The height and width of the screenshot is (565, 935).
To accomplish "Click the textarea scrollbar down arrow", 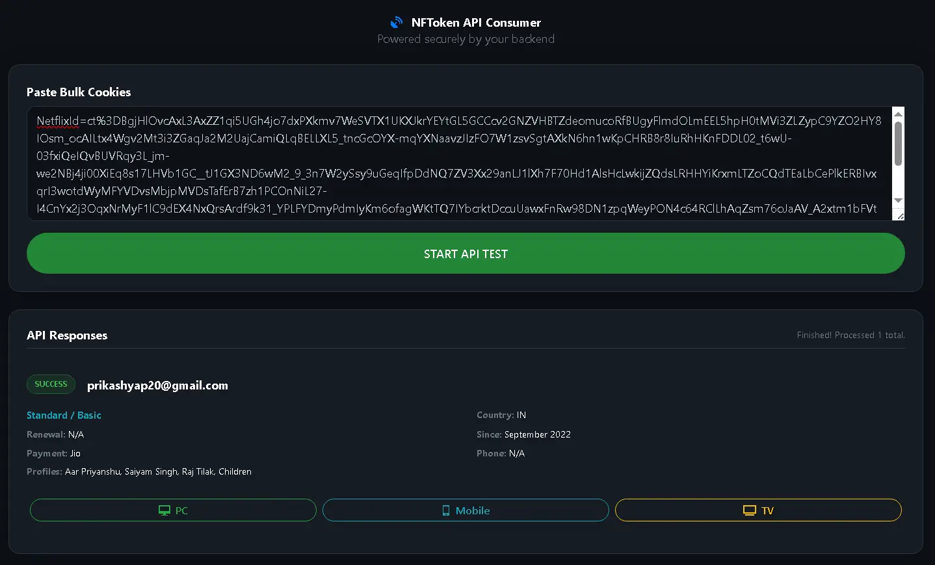I will click(899, 200).
